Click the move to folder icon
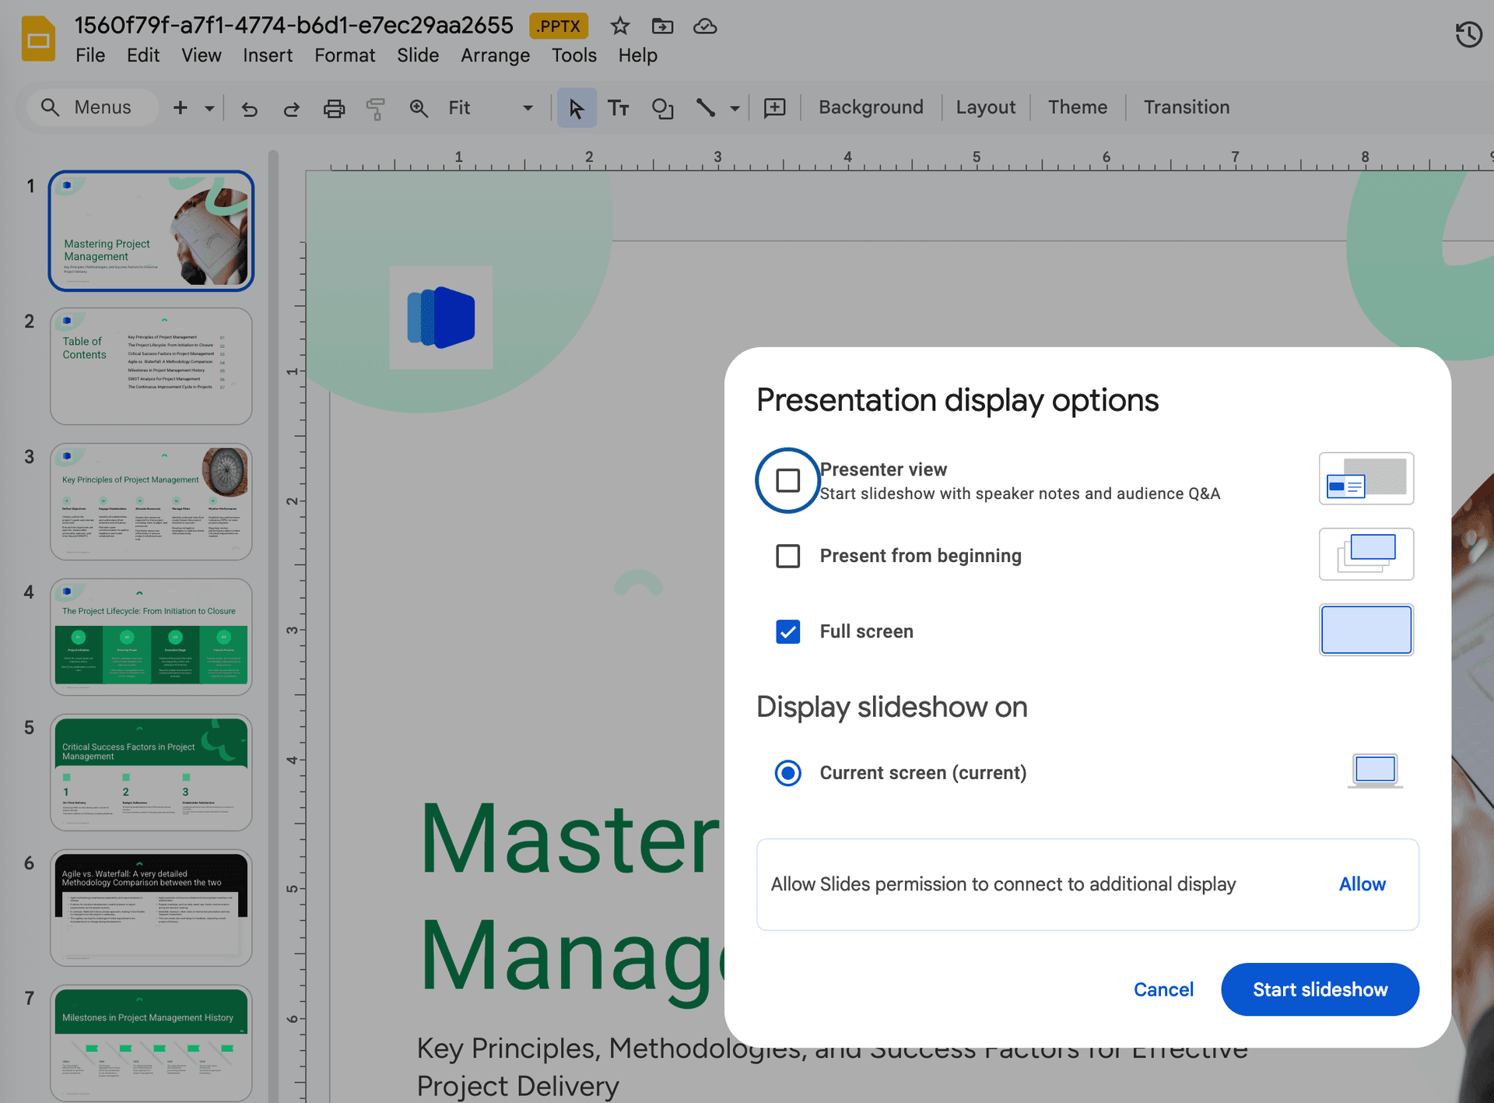The height and width of the screenshot is (1103, 1494). coord(662,26)
